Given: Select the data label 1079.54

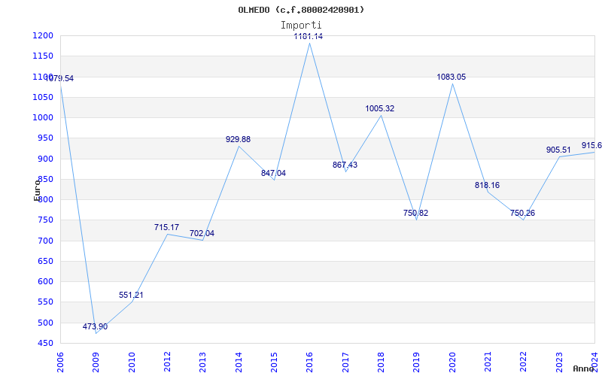Looking at the screenshot, I should [59, 79].
